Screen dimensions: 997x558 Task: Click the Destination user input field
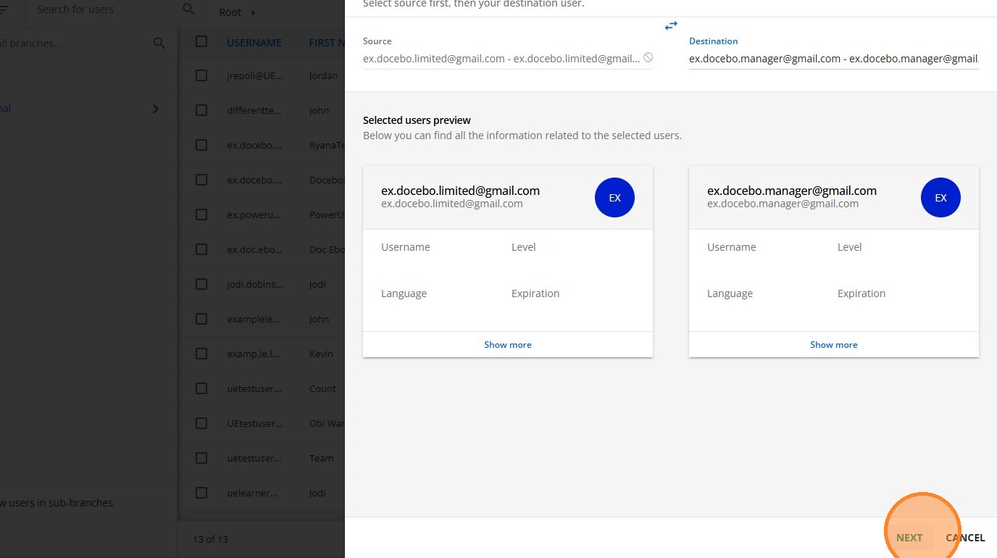coord(834,59)
